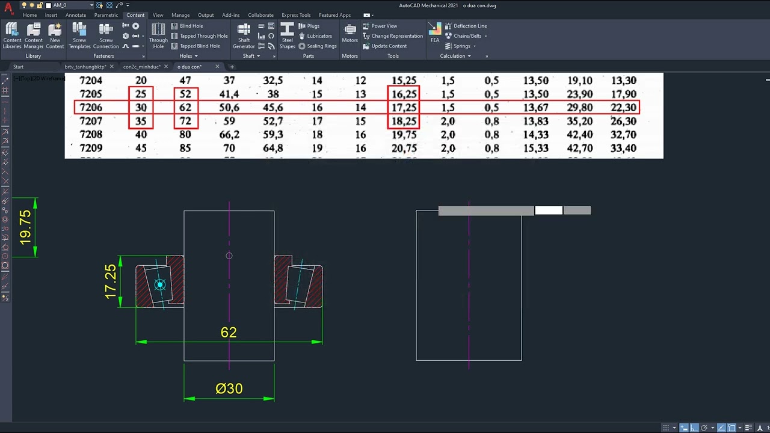The height and width of the screenshot is (433, 770).
Task: Open Express Tools tab
Action: (x=296, y=15)
